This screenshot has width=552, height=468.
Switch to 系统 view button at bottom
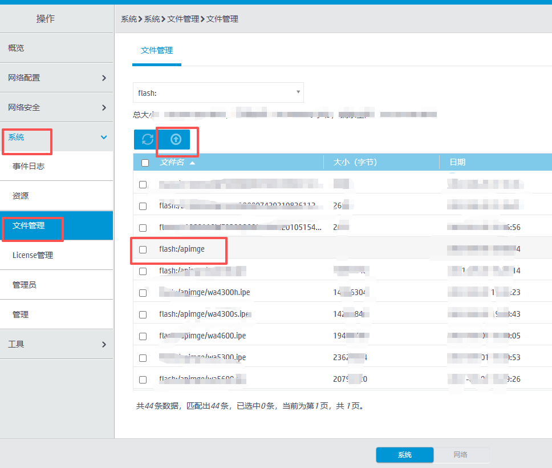[404, 455]
